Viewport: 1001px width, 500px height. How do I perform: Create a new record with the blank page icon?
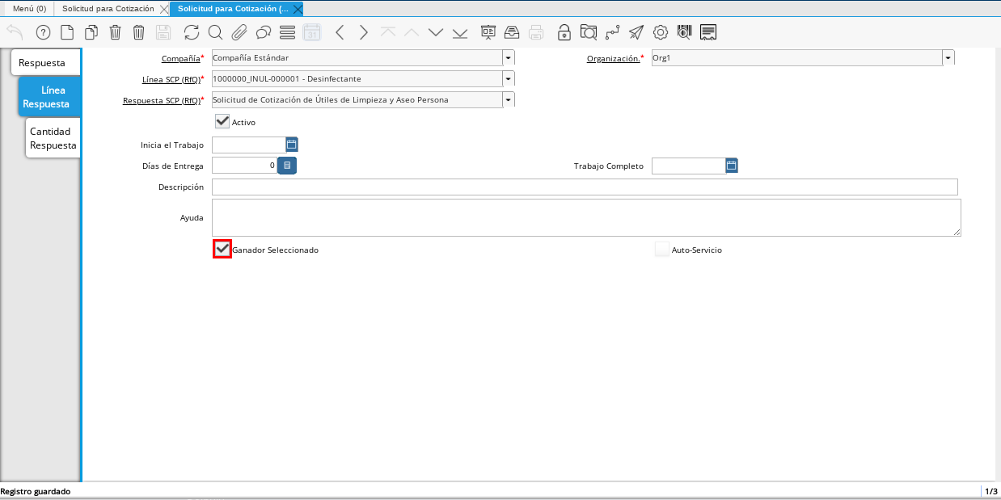coord(68,32)
